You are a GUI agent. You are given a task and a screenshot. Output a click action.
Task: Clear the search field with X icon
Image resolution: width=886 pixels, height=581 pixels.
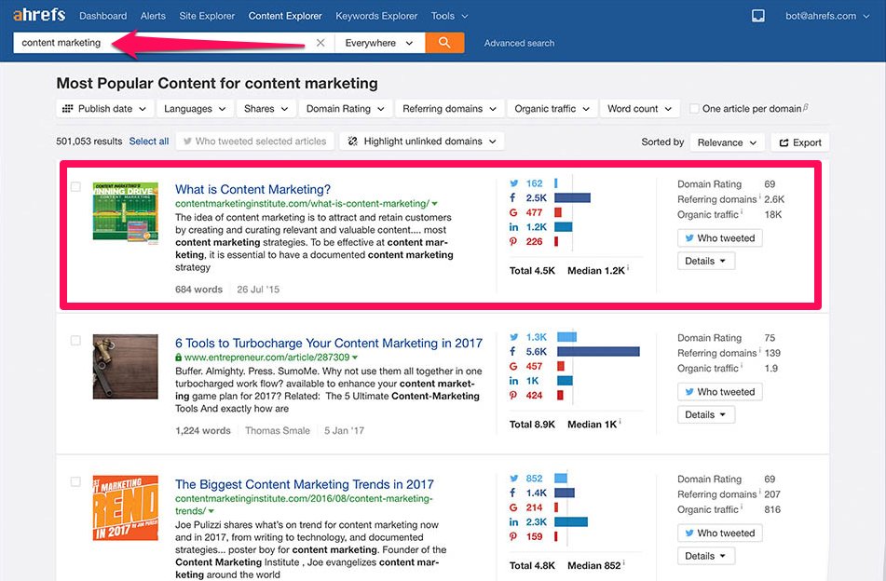pyautogui.click(x=320, y=43)
